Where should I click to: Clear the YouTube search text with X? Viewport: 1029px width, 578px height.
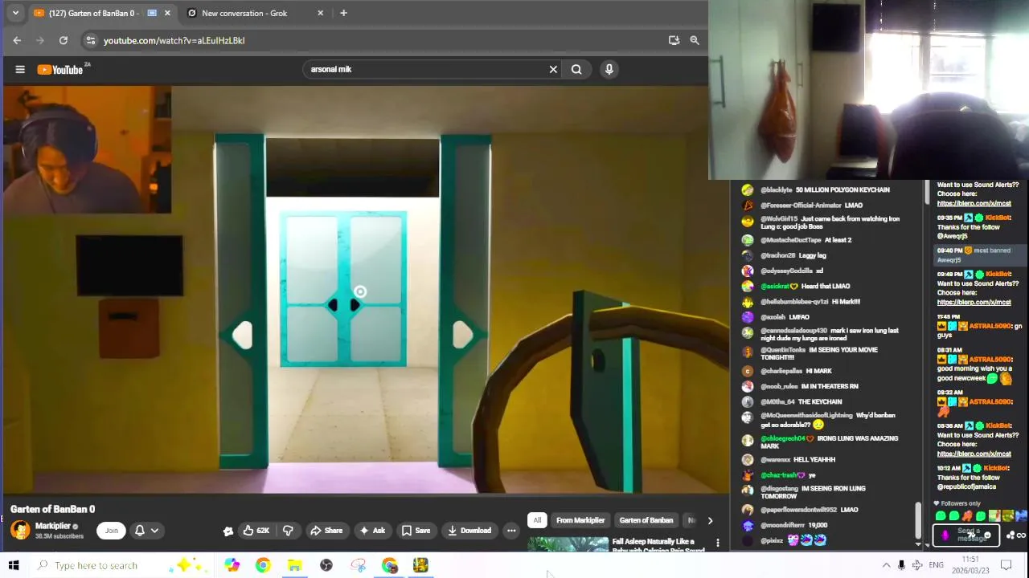click(553, 69)
